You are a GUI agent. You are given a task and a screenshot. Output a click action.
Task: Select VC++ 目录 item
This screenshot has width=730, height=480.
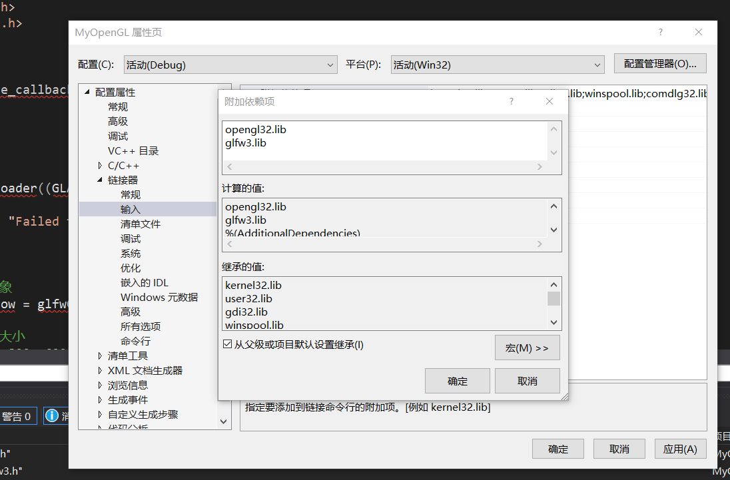(x=133, y=150)
